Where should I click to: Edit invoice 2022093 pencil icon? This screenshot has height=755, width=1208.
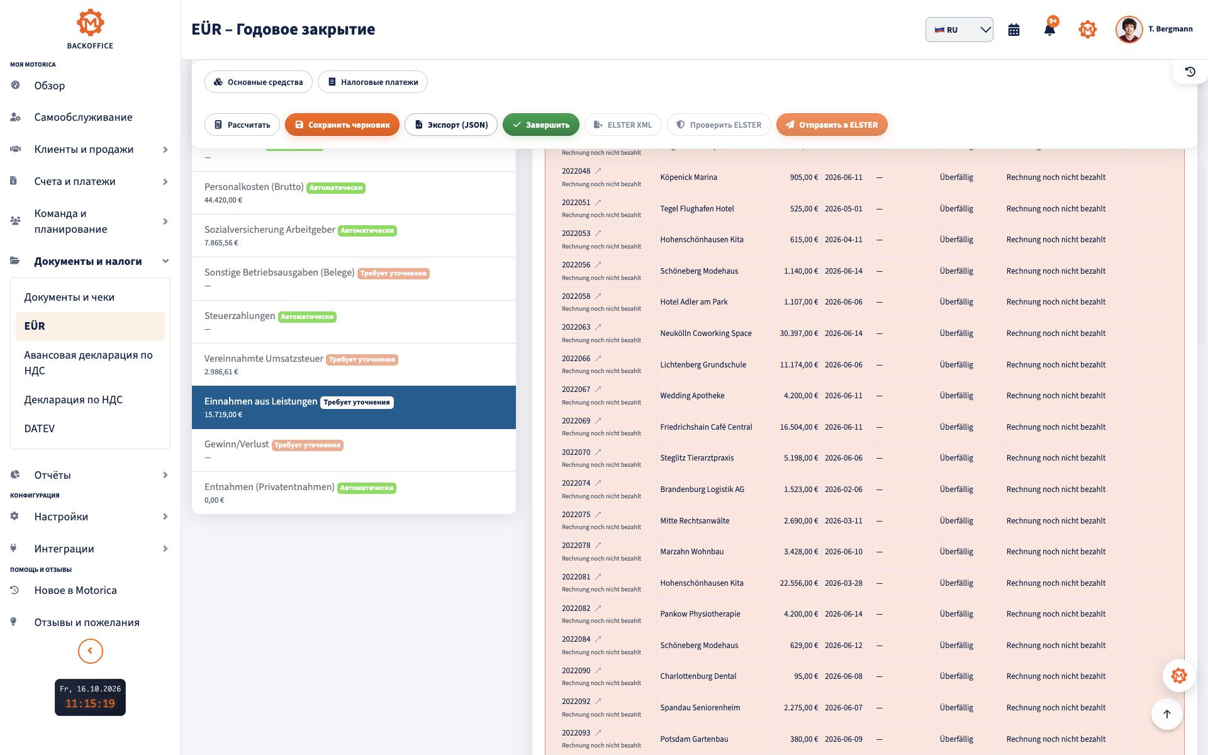point(598,733)
